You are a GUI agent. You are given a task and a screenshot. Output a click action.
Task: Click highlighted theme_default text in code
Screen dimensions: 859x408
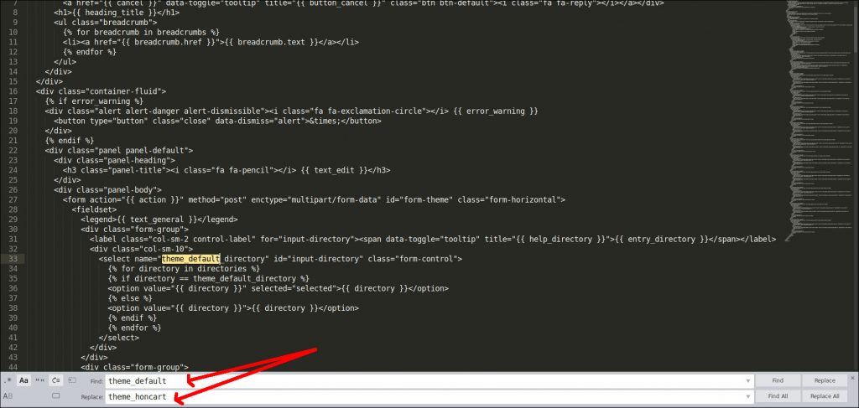190,259
